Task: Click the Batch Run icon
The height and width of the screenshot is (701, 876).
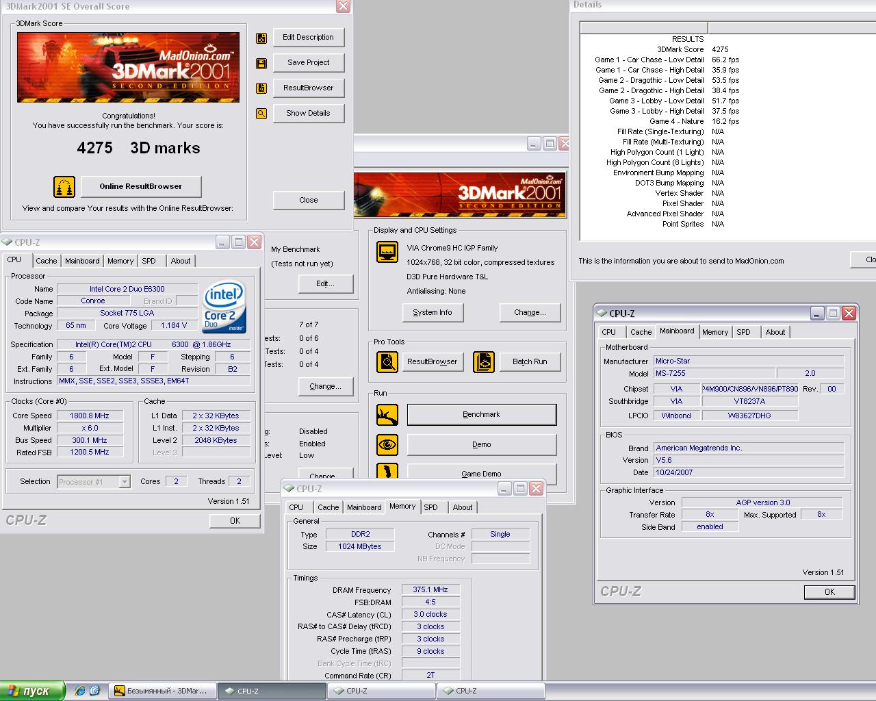Action: coord(484,361)
